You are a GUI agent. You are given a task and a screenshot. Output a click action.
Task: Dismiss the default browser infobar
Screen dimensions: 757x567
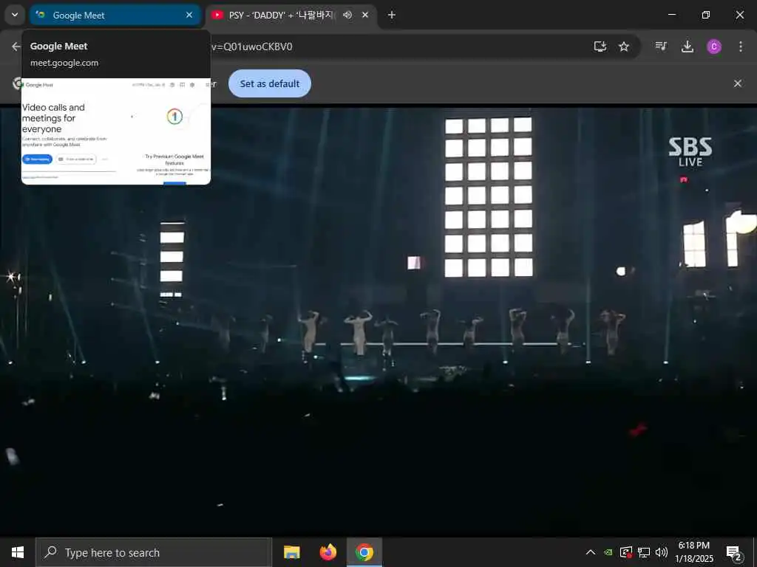tap(738, 83)
